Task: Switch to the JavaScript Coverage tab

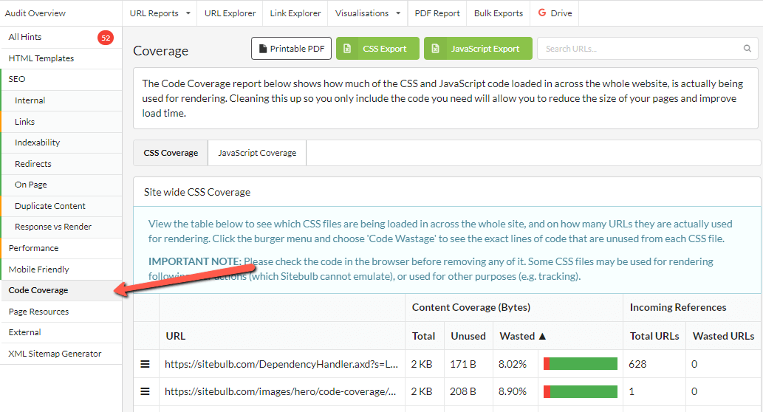Action: [257, 153]
